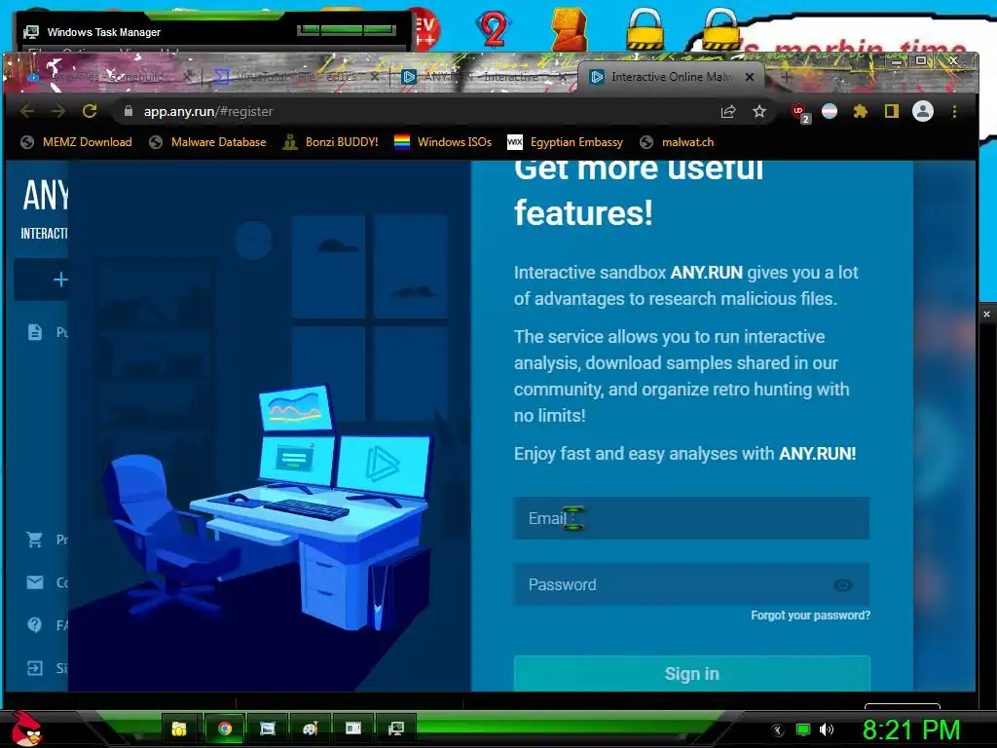View site security lock info
Screen dimensions: 997x748
[x=129, y=111]
